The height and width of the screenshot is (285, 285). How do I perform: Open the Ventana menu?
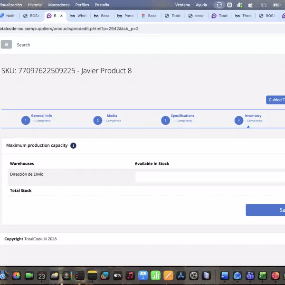(182, 5)
